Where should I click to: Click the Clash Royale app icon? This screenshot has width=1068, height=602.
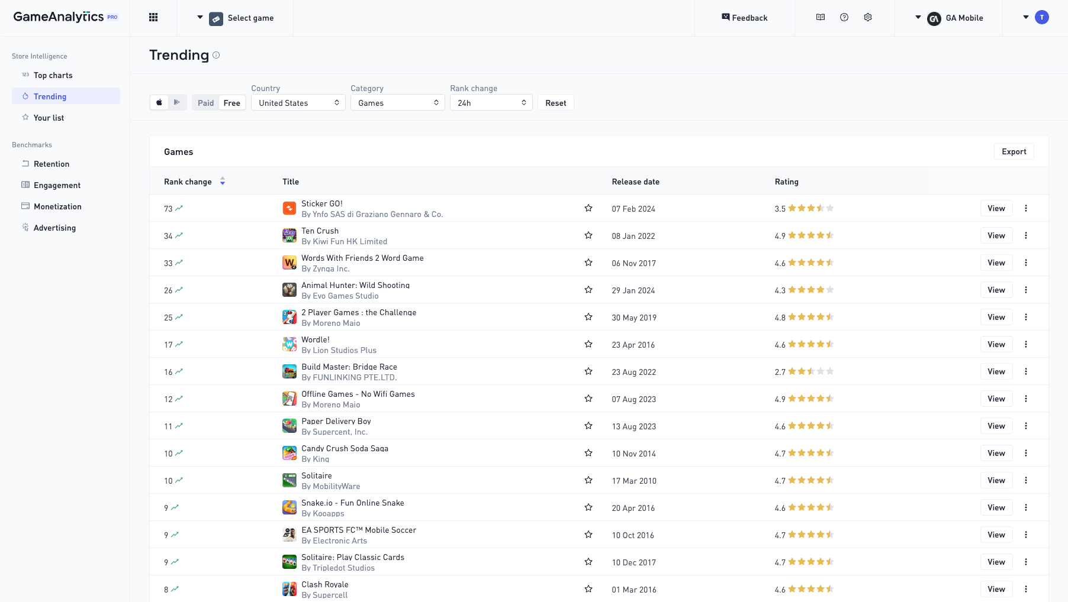coord(289,589)
